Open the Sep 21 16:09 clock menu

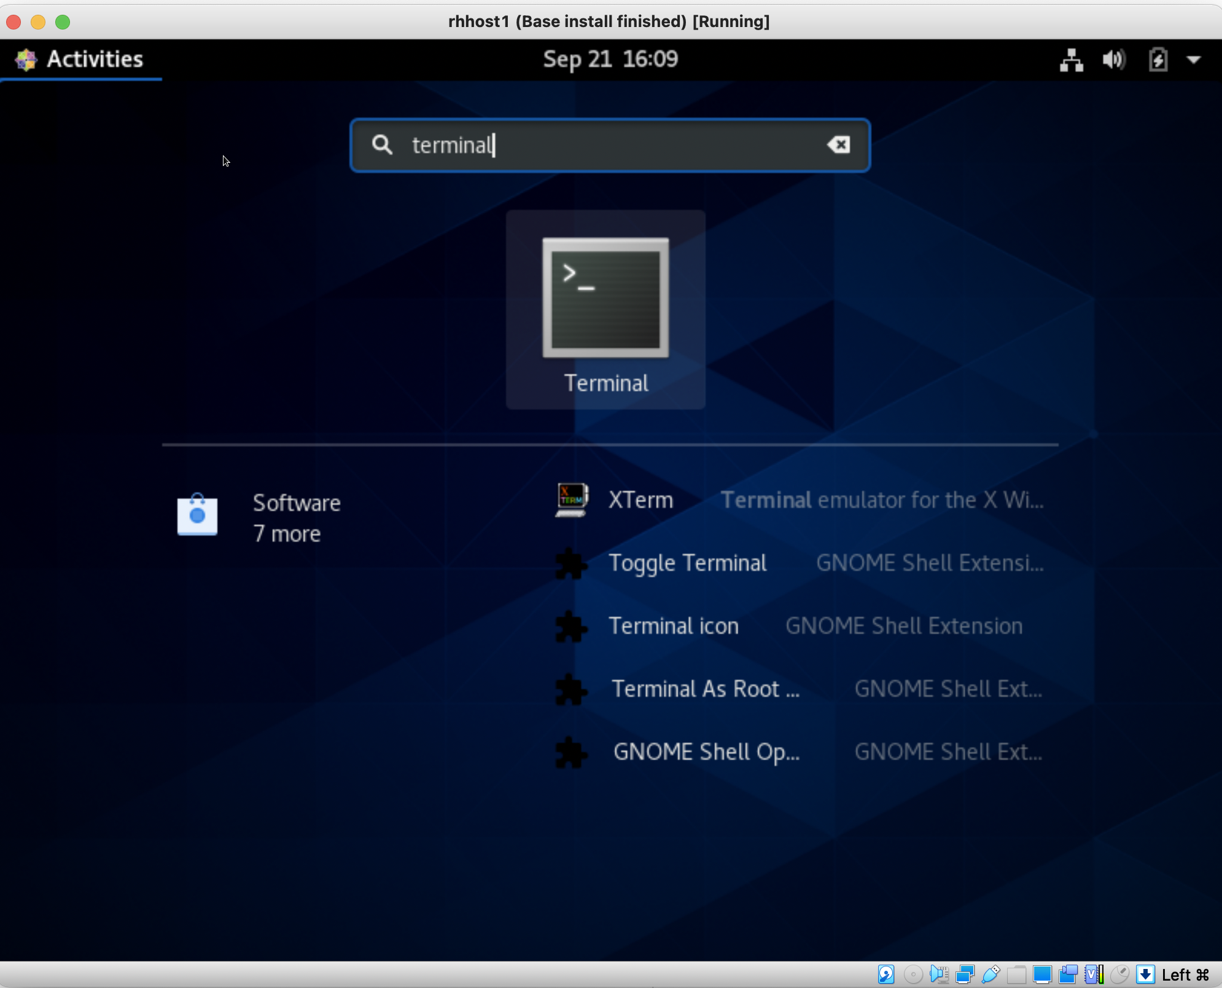point(610,59)
